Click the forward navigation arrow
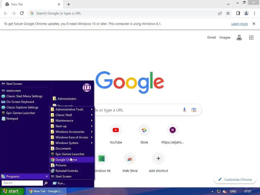260x195 pixels. pos(14,13)
